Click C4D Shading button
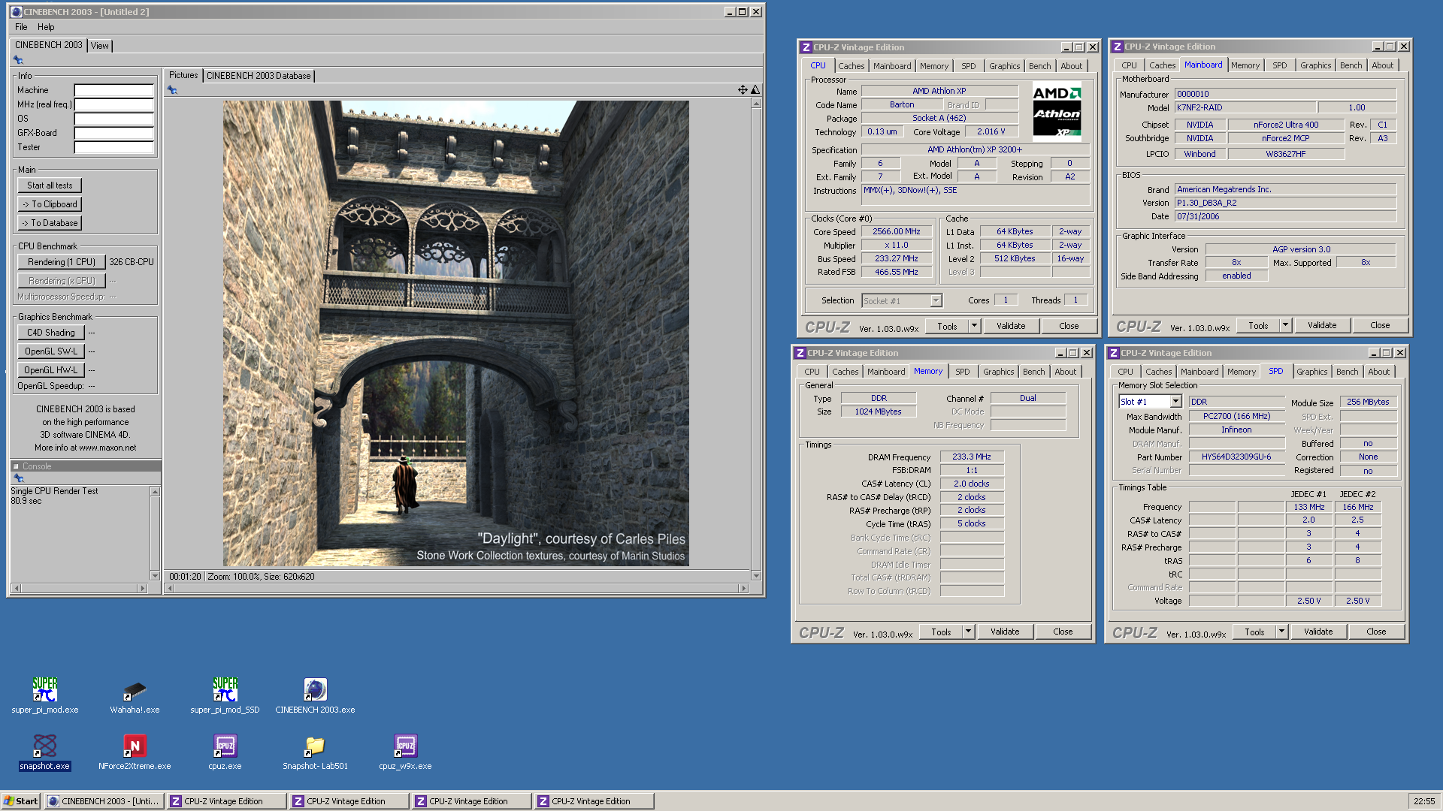 [x=51, y=333]
